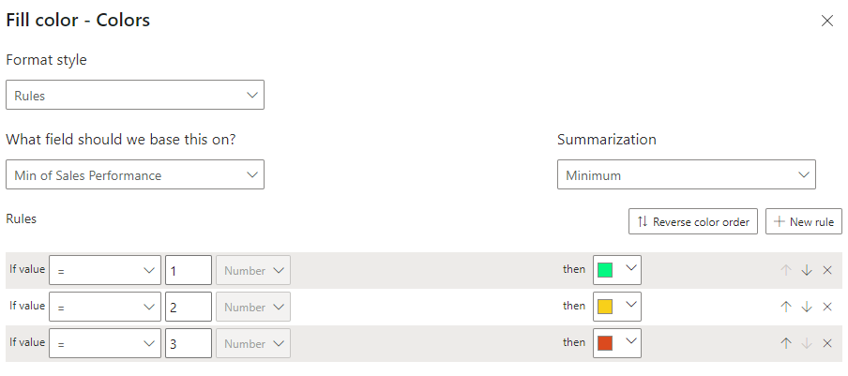Delete the rule with value 2

coord(827,307)
